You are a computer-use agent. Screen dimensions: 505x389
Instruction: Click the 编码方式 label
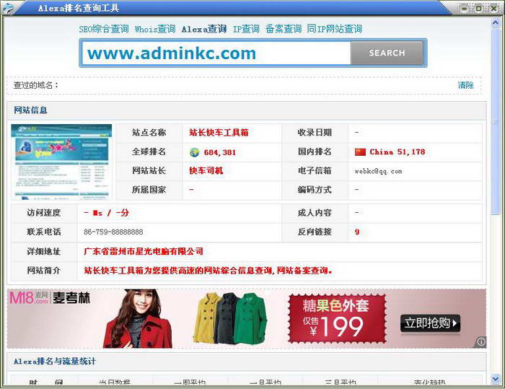point(315,190)
